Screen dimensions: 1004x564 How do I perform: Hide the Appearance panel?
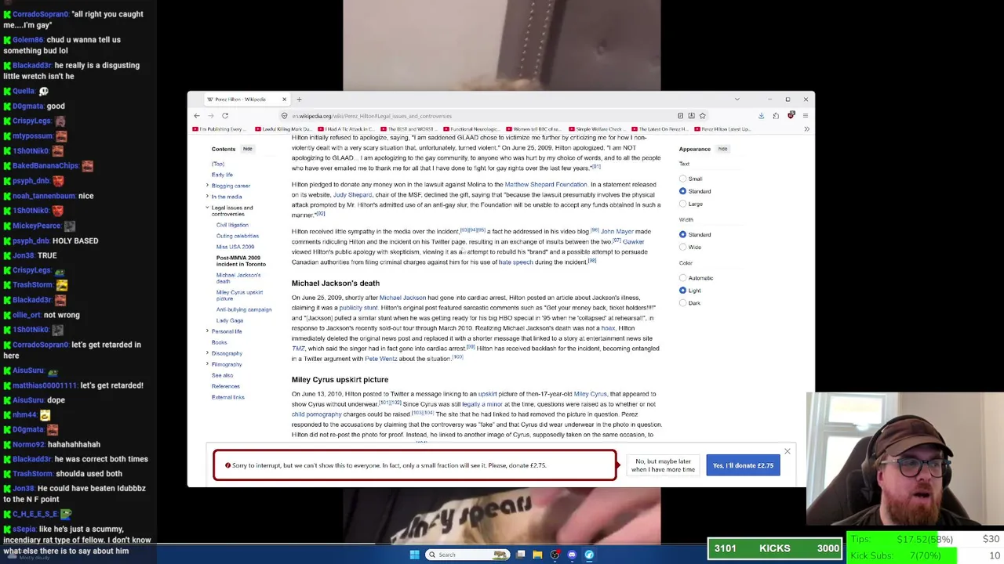point(722,149)
